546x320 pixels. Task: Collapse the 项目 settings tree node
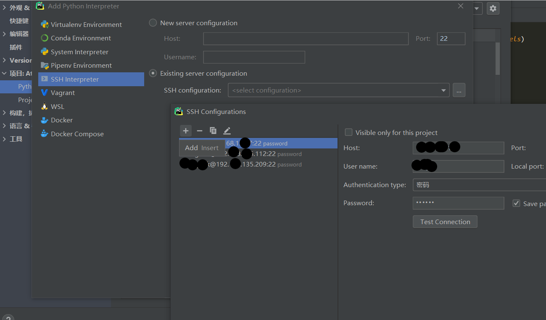(4, 73)
